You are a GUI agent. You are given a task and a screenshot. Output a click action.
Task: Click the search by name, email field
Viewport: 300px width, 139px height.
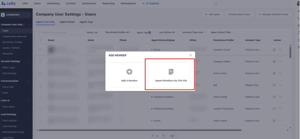click(61, 32)
